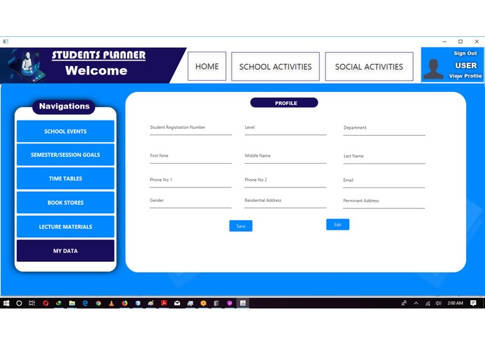Click the USER name label
This screenshot has height=344, width=485.
click(466, 65)
